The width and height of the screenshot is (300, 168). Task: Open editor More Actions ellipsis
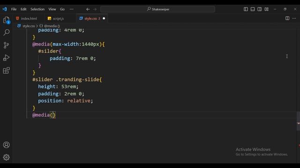(x=294, y=18)
